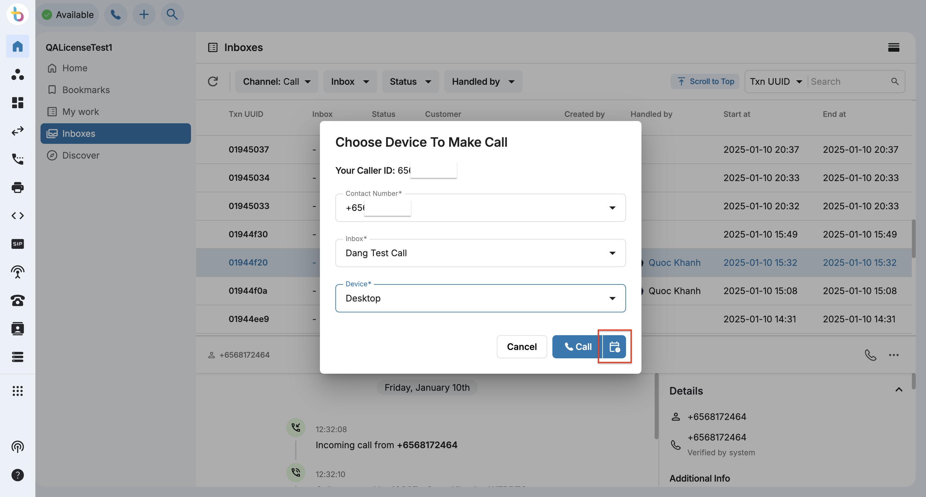926x497 pixels.
Task: Click the Details panel vertical scrollbar
Action: click(x=913, y=381)
